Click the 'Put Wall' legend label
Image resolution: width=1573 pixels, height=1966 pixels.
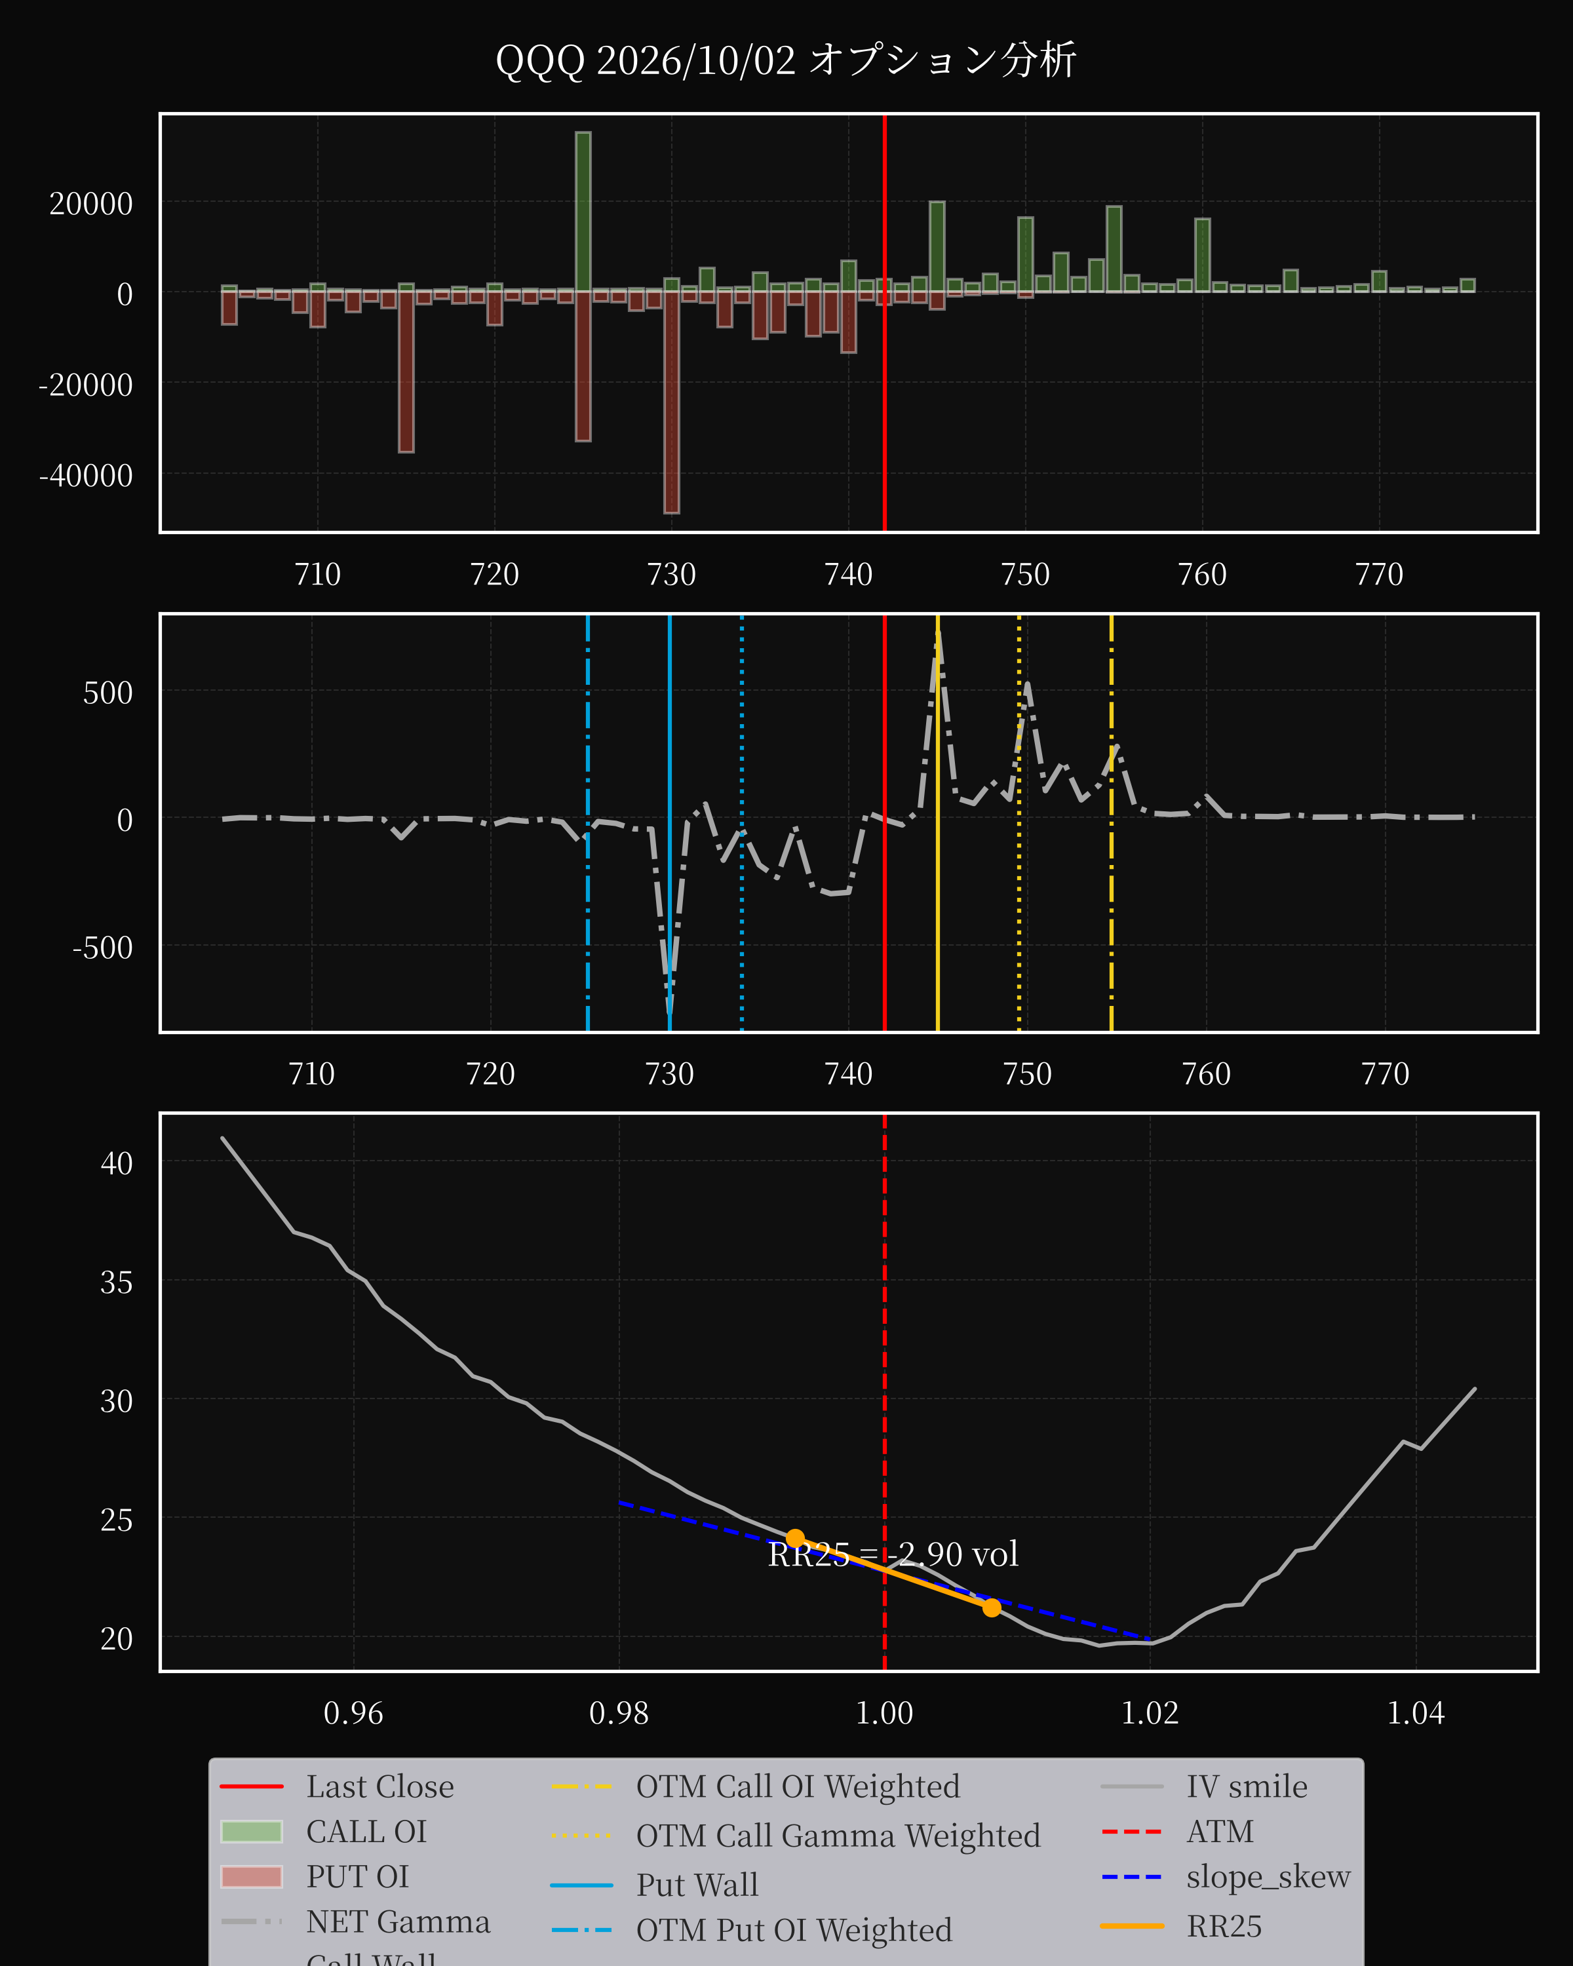pos(697,1885)
